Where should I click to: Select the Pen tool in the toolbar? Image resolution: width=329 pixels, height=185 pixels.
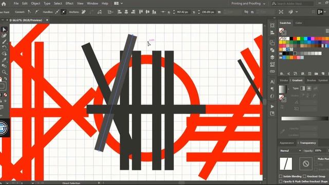[x=4, y=35]
